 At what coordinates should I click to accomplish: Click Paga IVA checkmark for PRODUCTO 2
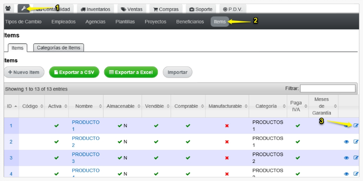pyautogui.click(x=298, y=142)
